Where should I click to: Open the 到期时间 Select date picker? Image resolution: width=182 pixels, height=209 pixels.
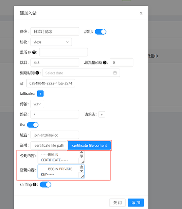[x=81, y=73]
